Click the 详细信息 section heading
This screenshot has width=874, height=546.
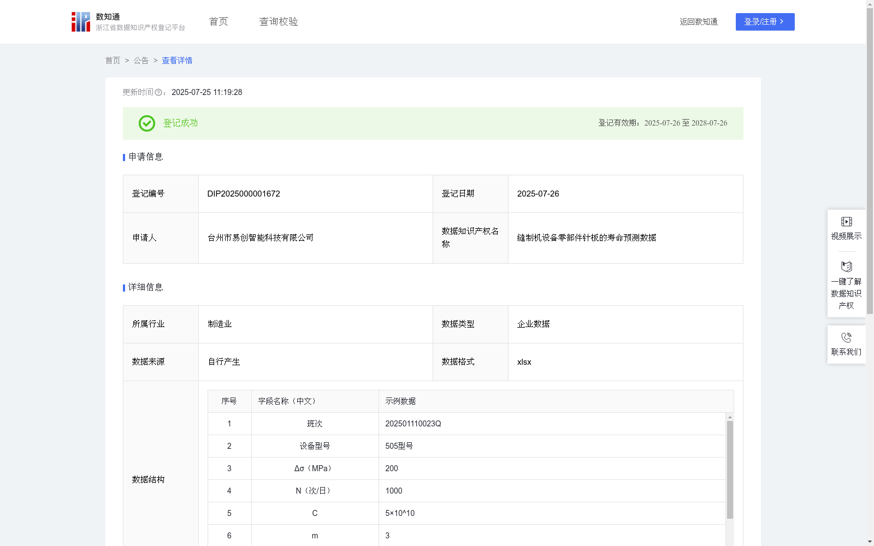tap(146, 288)
